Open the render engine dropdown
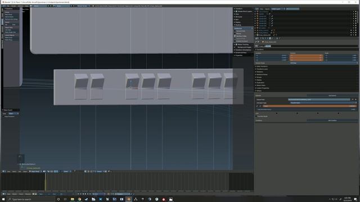 83,6
